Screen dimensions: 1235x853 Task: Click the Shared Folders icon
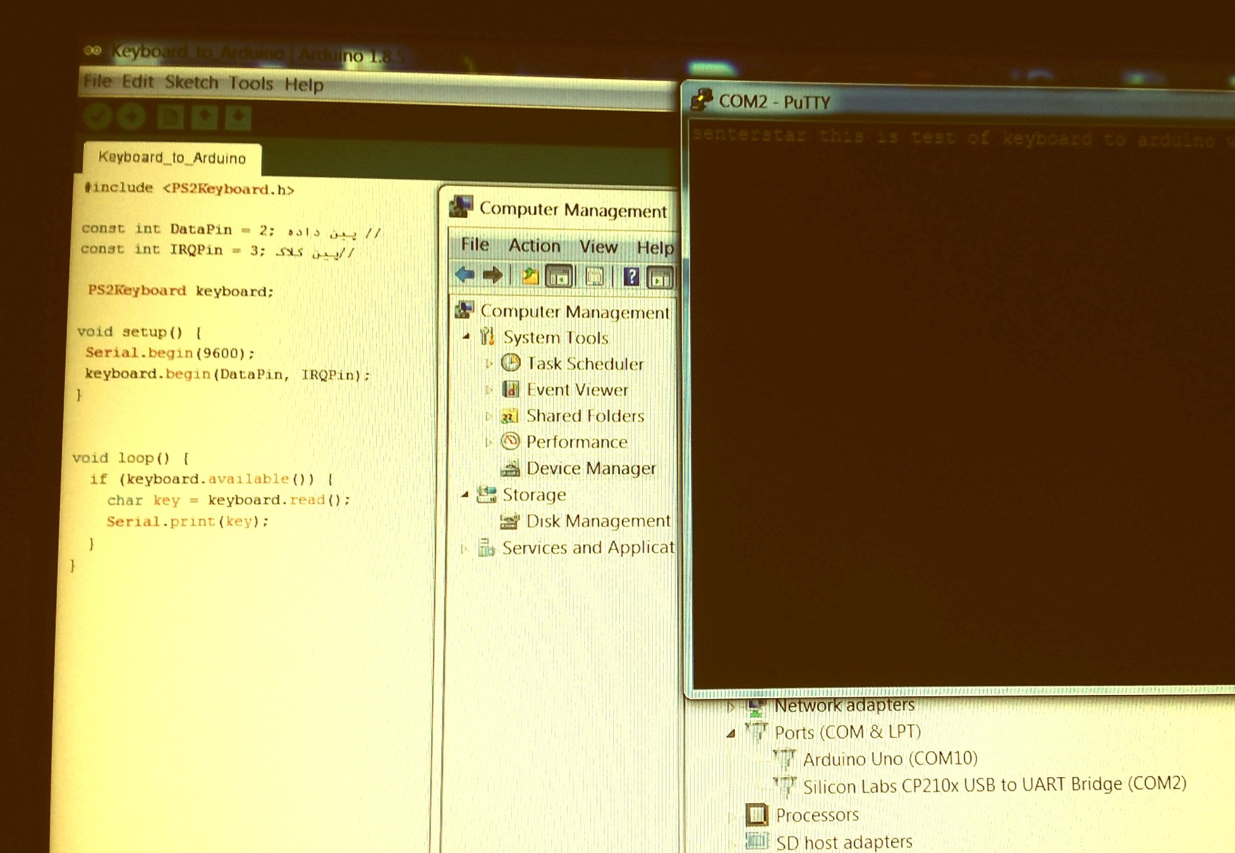click(509, 416)
